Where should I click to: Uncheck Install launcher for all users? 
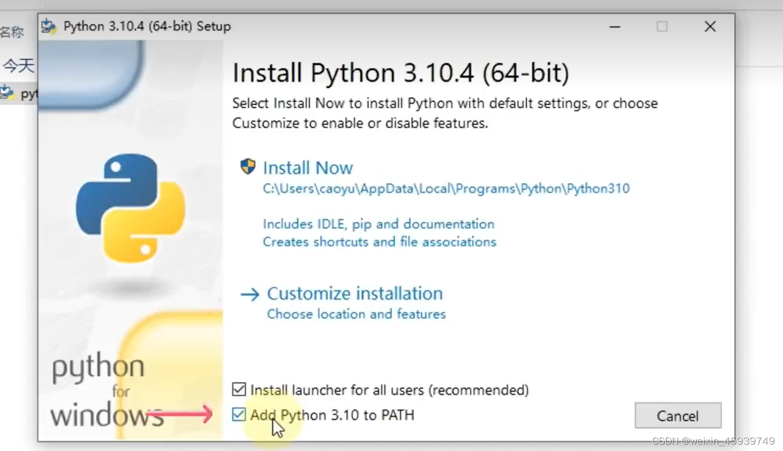click(x=239, y=390)
